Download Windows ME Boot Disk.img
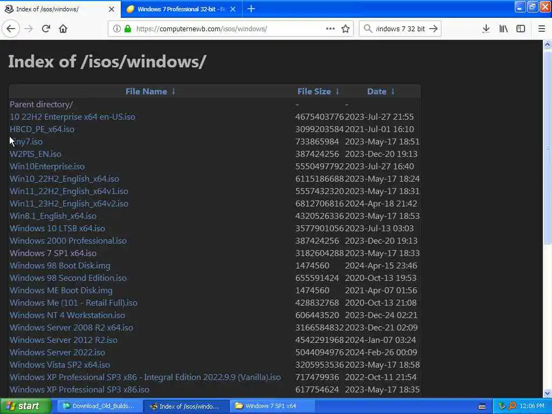 [61, 290]
